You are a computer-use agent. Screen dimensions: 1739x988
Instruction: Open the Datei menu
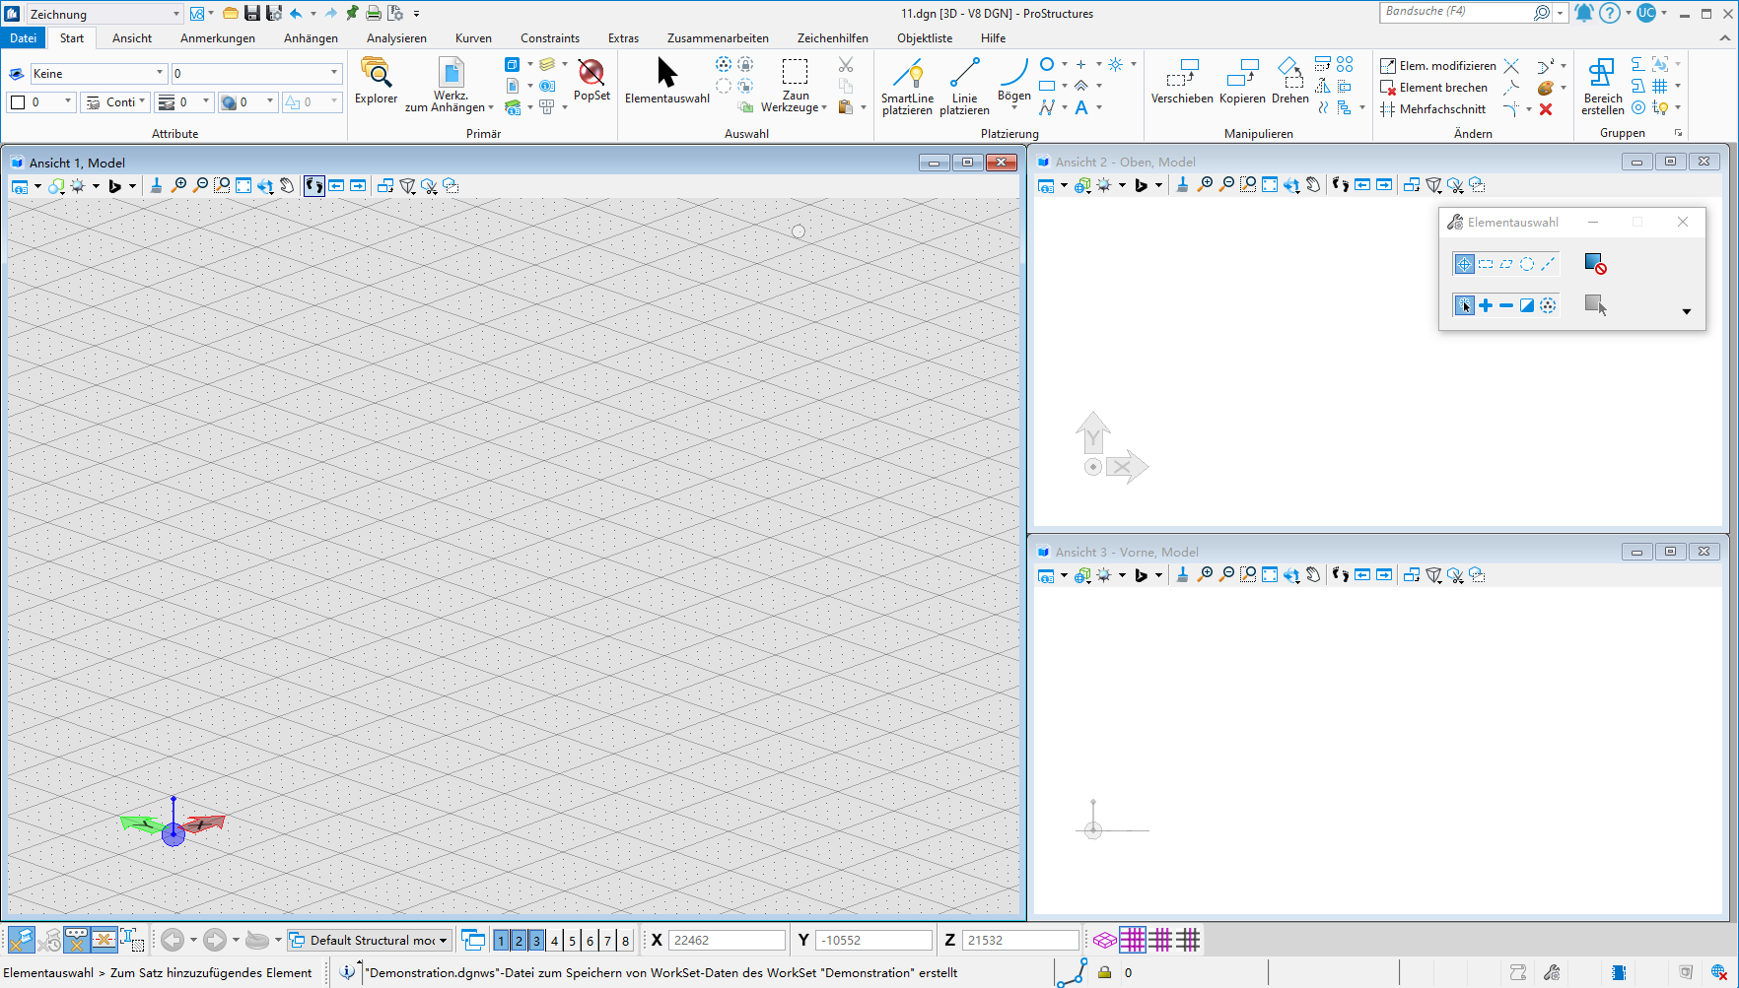[23, 38]
